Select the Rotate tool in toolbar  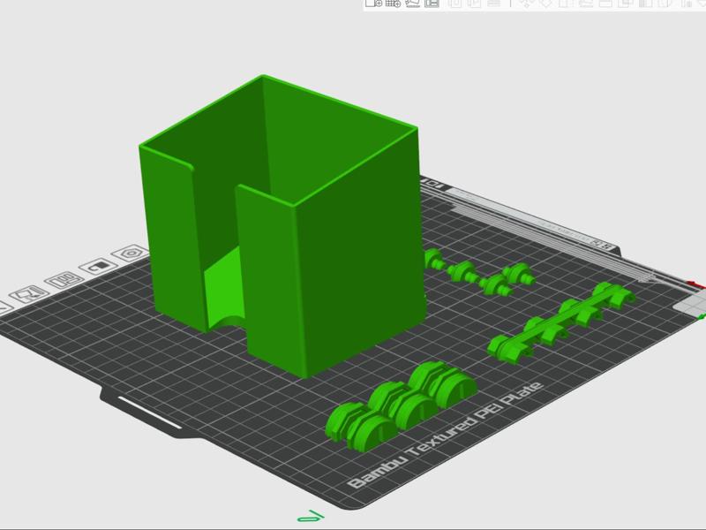[x=545, y=4]
